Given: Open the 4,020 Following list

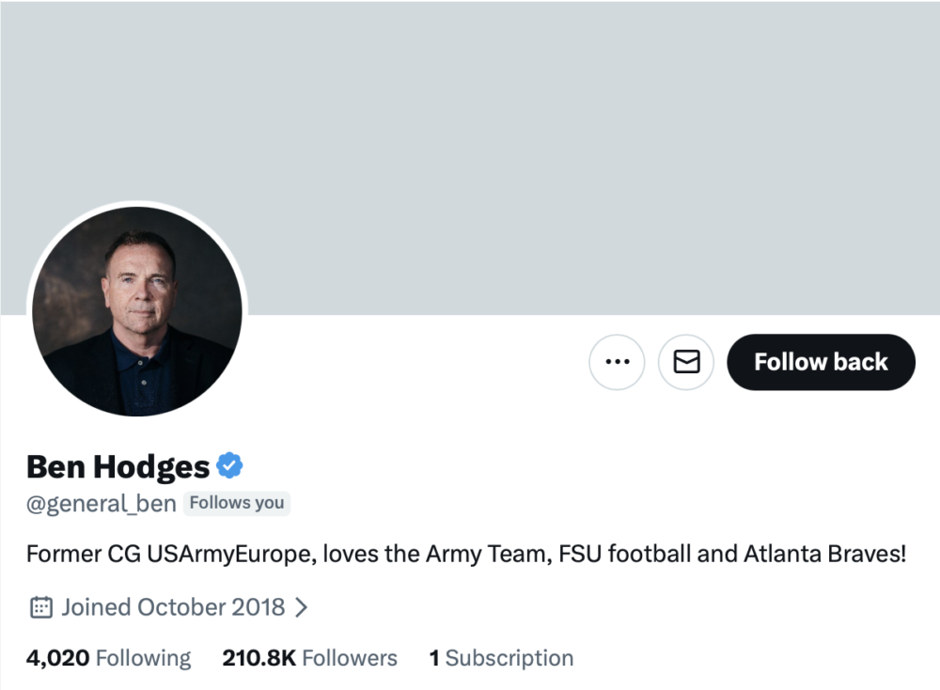Looking at the screenshot, I should tap(108, 658).
